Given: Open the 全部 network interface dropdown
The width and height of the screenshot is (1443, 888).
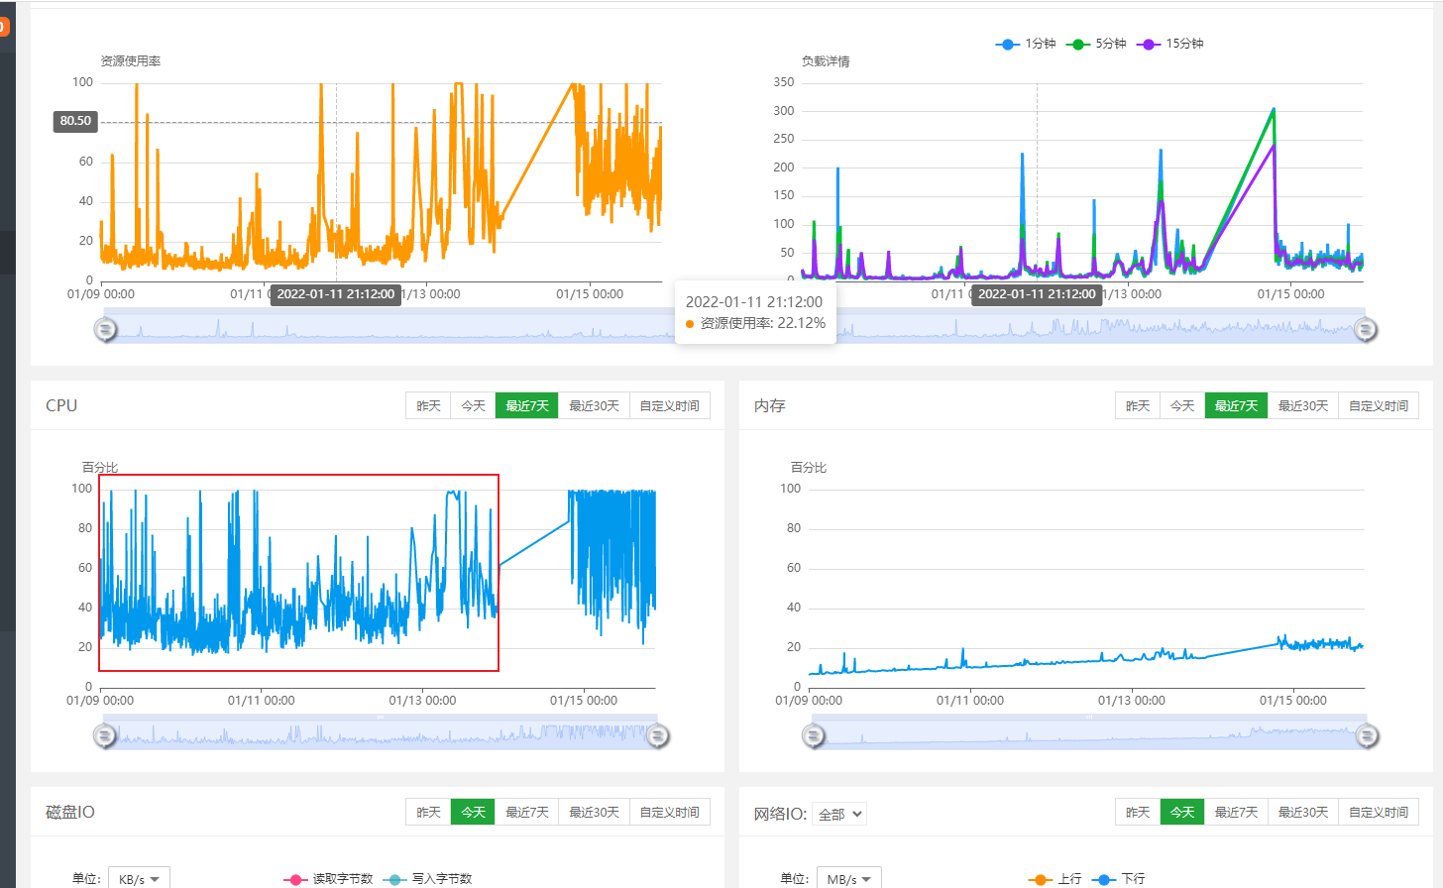Looking at the screenshot, I should 839,814.
